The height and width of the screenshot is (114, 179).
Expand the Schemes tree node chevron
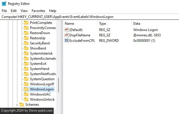point(17,105)
